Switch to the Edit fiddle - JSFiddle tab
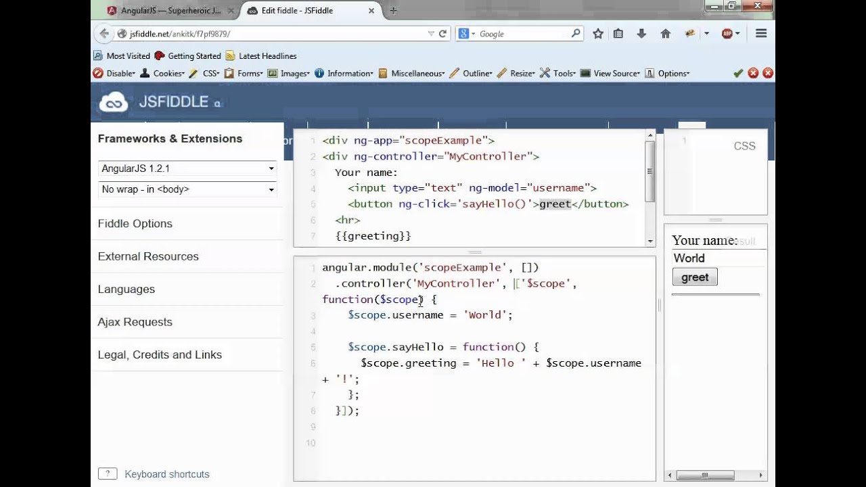 pyautogui.click(x=311, y=10)
